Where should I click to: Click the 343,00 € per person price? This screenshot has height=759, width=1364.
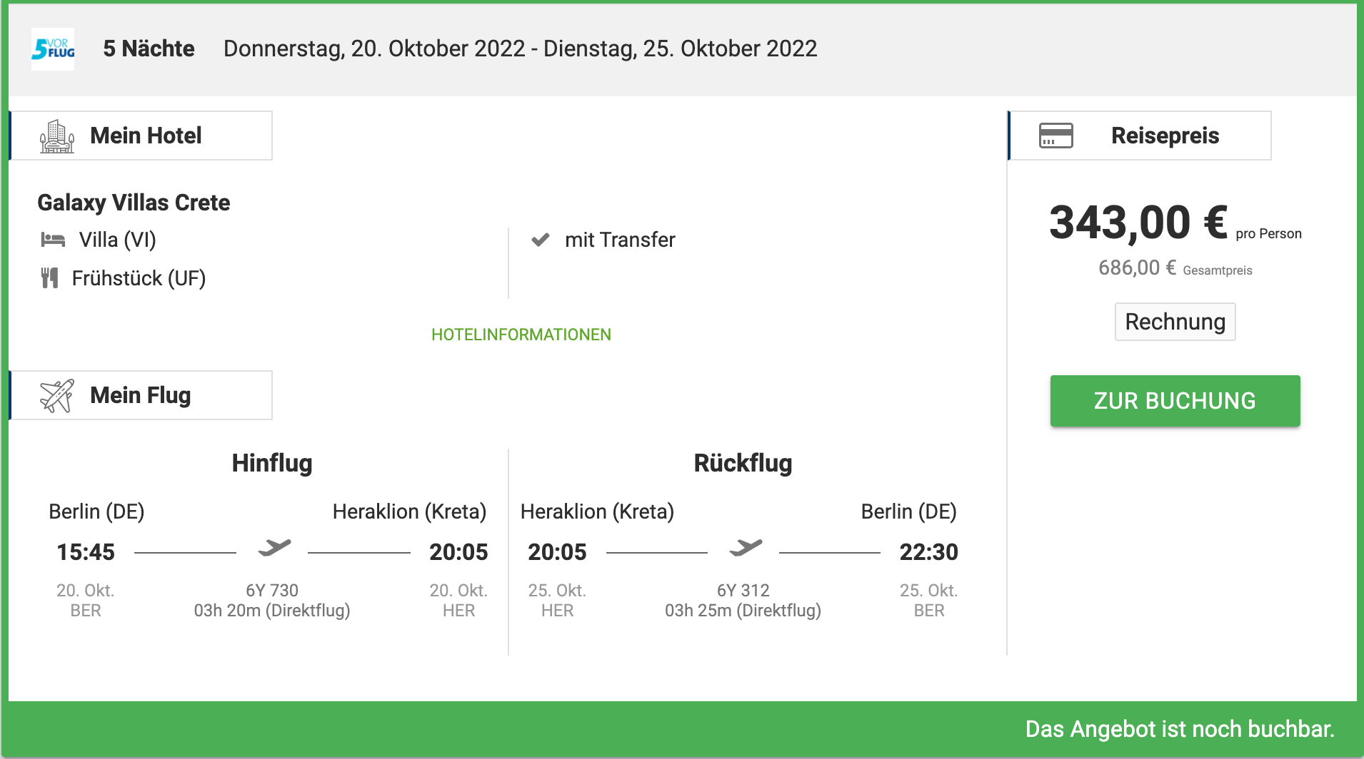[x=1138, y=223]
